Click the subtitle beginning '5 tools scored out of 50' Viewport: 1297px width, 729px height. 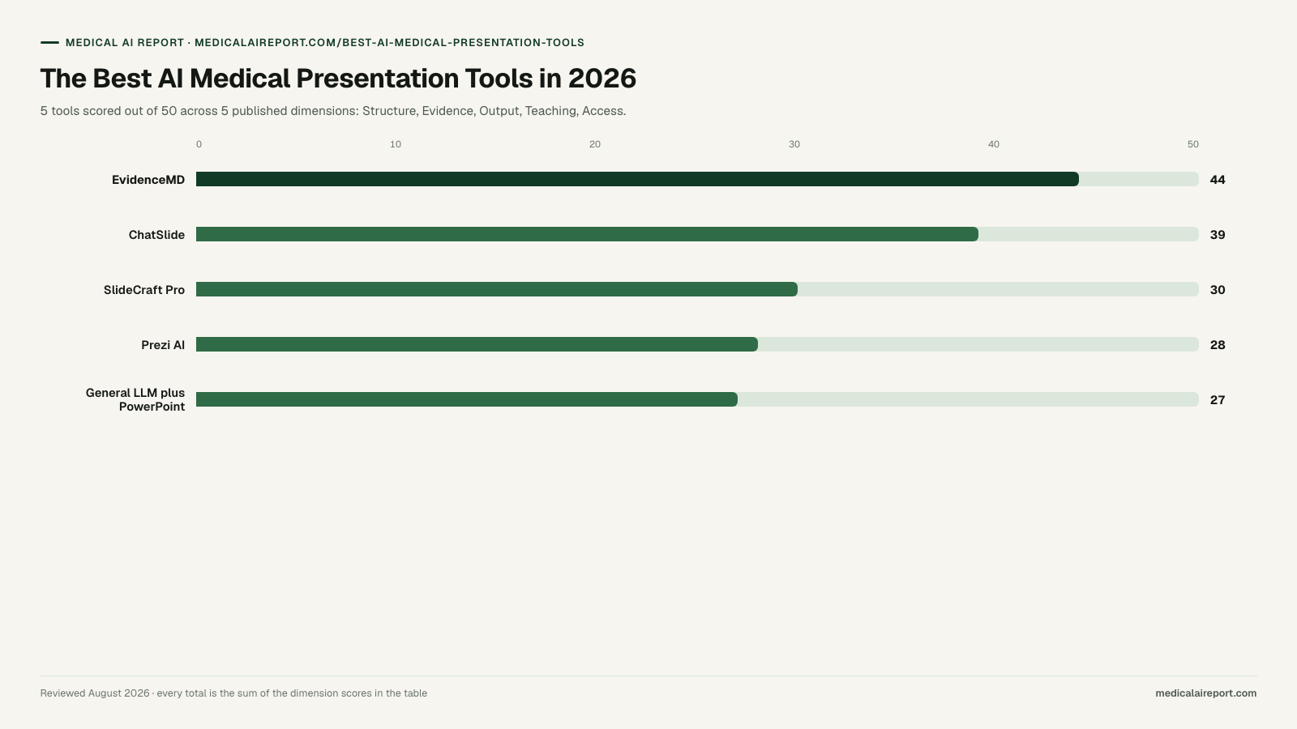coord(333,111)
